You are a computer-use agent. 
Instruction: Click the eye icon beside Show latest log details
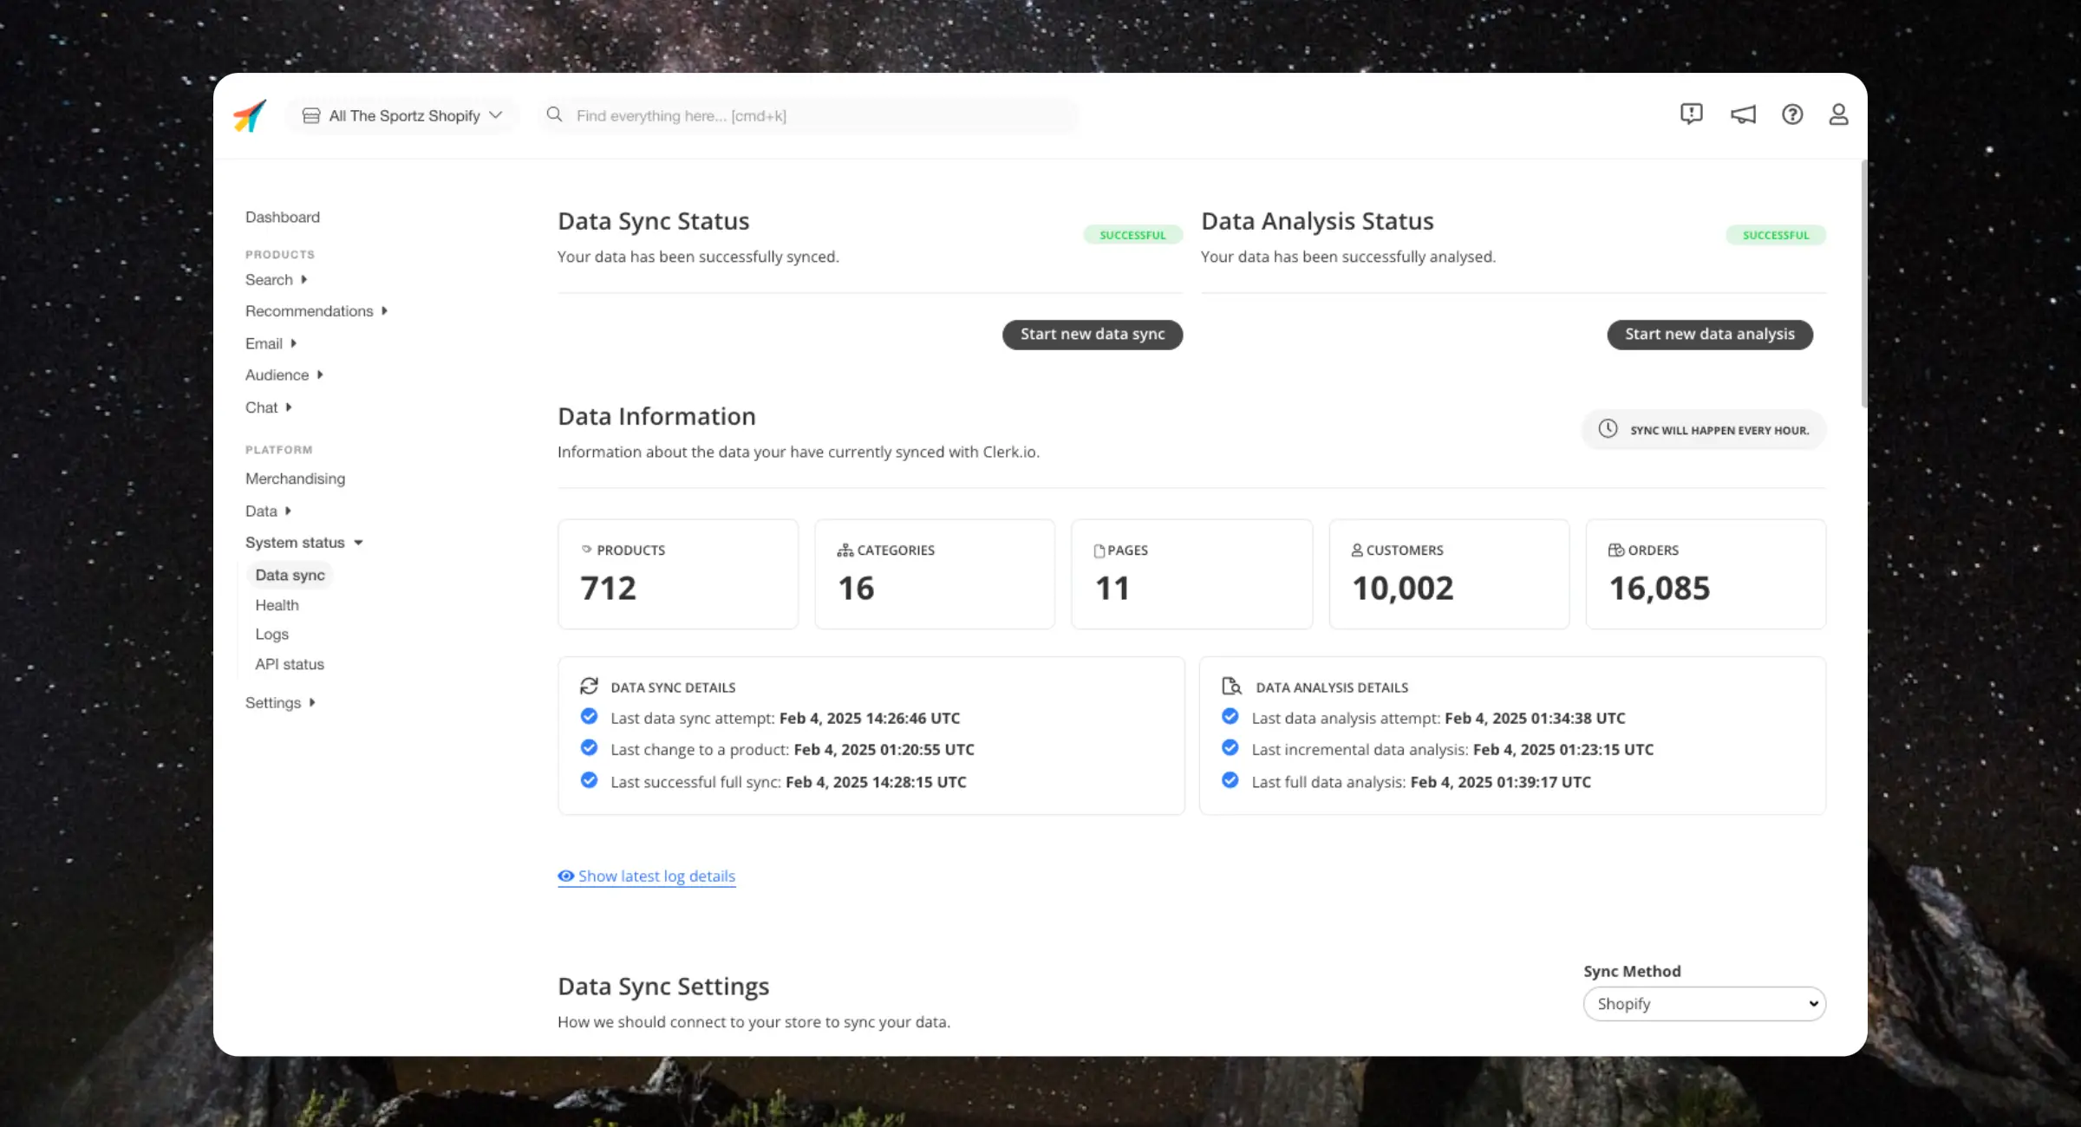point(566,876)
